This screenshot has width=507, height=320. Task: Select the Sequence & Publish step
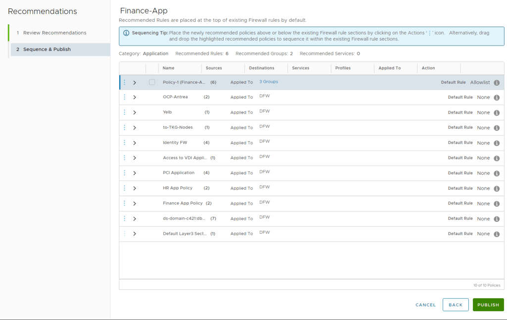coord(47,50)
